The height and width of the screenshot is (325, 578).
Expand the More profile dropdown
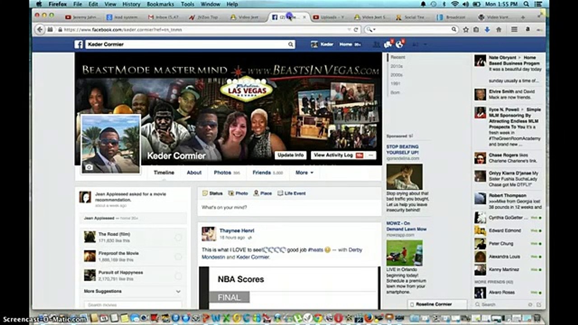304,172
